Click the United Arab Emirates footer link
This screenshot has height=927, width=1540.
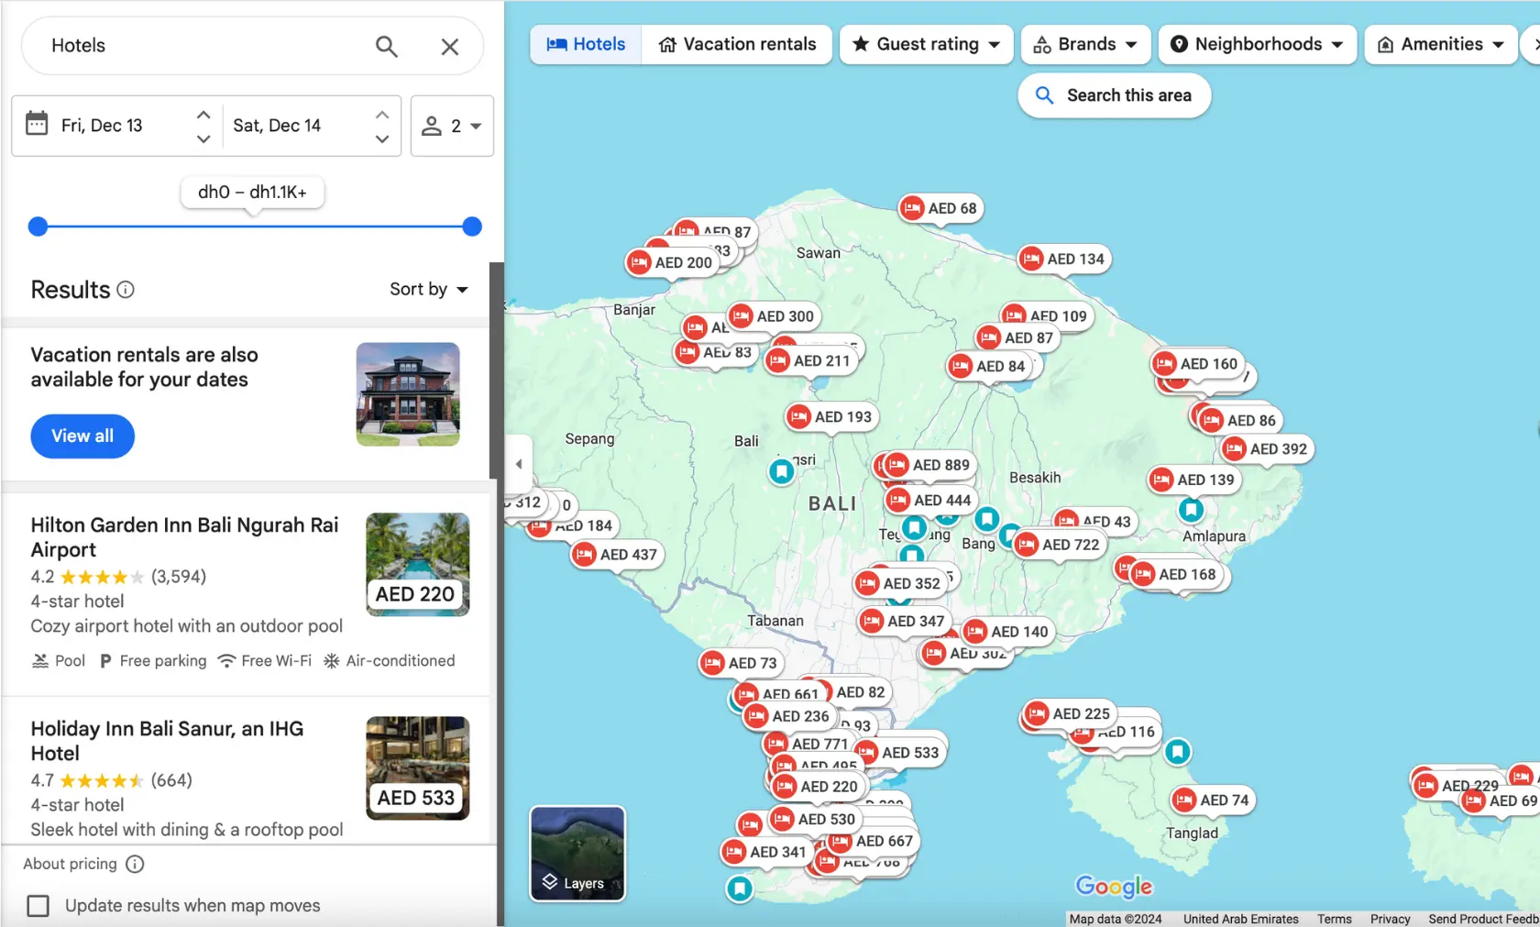click(x=1241, y=919)
